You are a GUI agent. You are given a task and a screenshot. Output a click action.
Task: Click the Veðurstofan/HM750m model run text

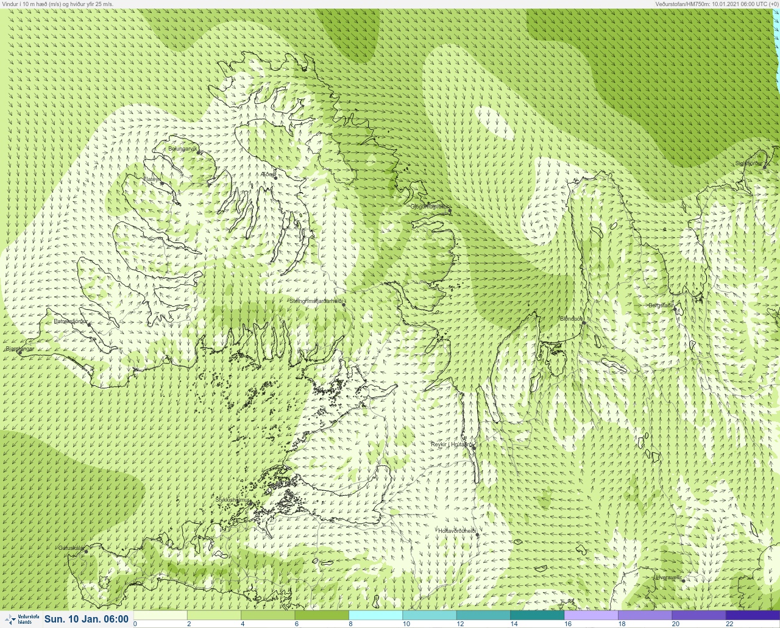[x=717, y=4]
